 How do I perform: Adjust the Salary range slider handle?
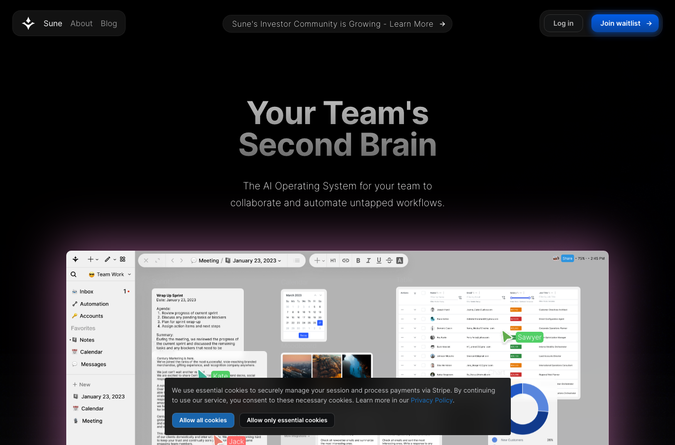coord(529,298)
